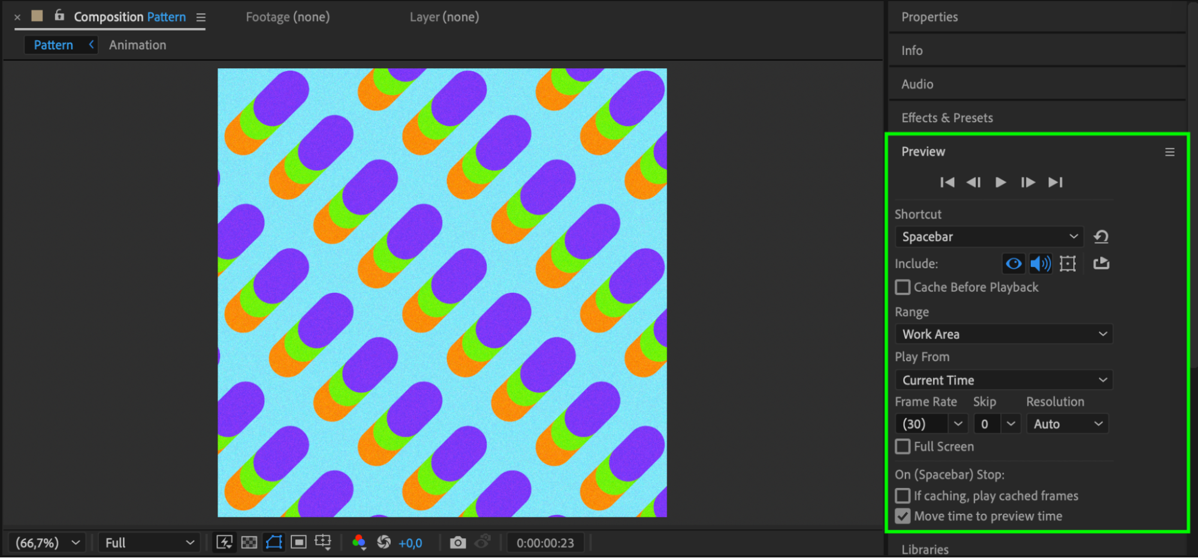Viewport: 1198px width, 558px height.
Task: Enable the Full Screen checkbox
Action: pyautogui.click(x=903, y=447)
